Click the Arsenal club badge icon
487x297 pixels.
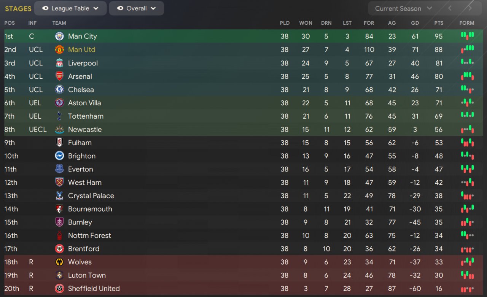click(59, 76)
